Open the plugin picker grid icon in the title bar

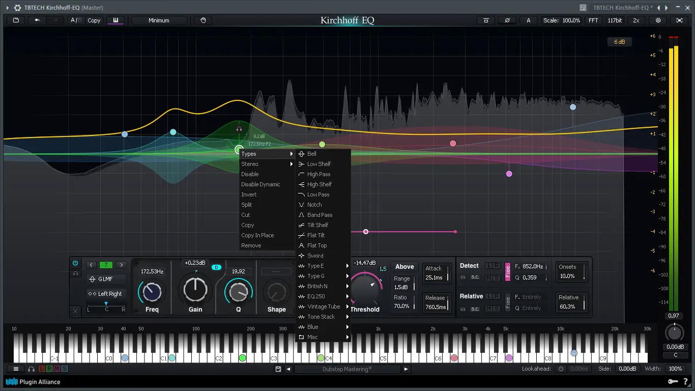(x=583, y=8)
